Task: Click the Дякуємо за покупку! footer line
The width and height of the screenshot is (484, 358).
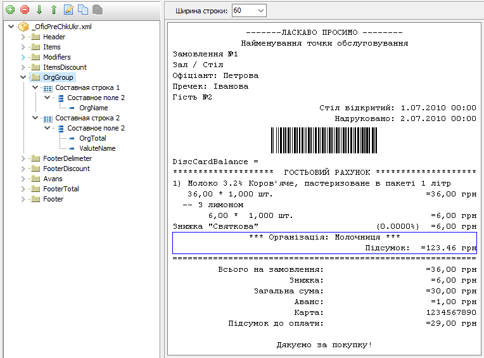Action: [x=324, y=345]
